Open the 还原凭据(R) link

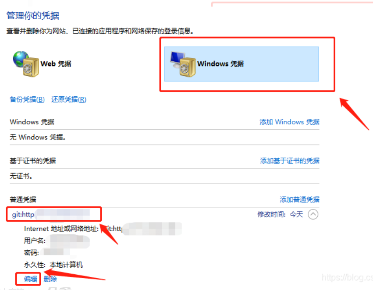coord(69,99)
